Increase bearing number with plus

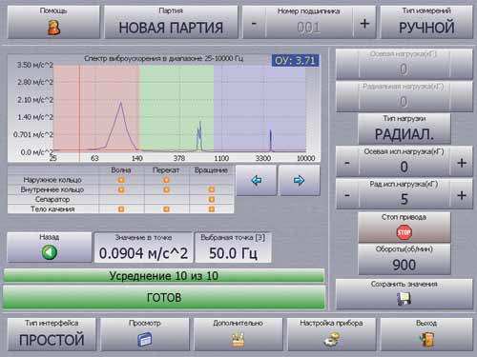point(364,23)
